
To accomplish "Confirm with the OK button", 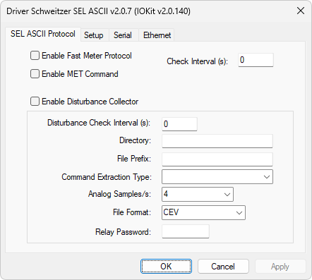I will (x=166, y=267).
